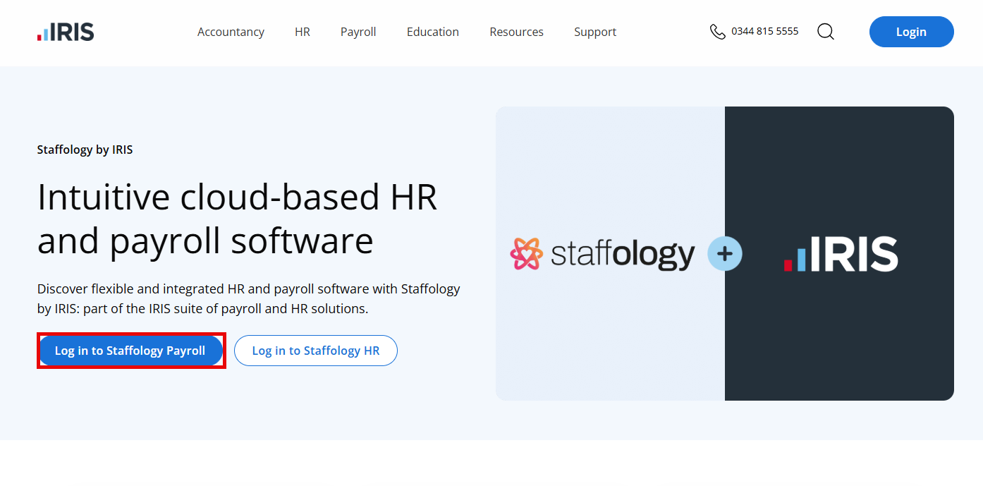Click the 'Staffology by IRIS' text

[85, 150]
